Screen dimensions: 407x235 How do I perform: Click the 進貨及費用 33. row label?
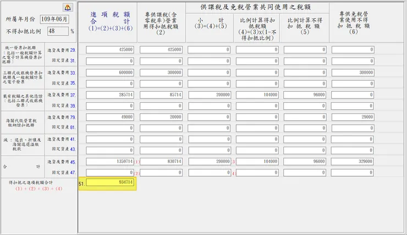[x=61, y=72]
